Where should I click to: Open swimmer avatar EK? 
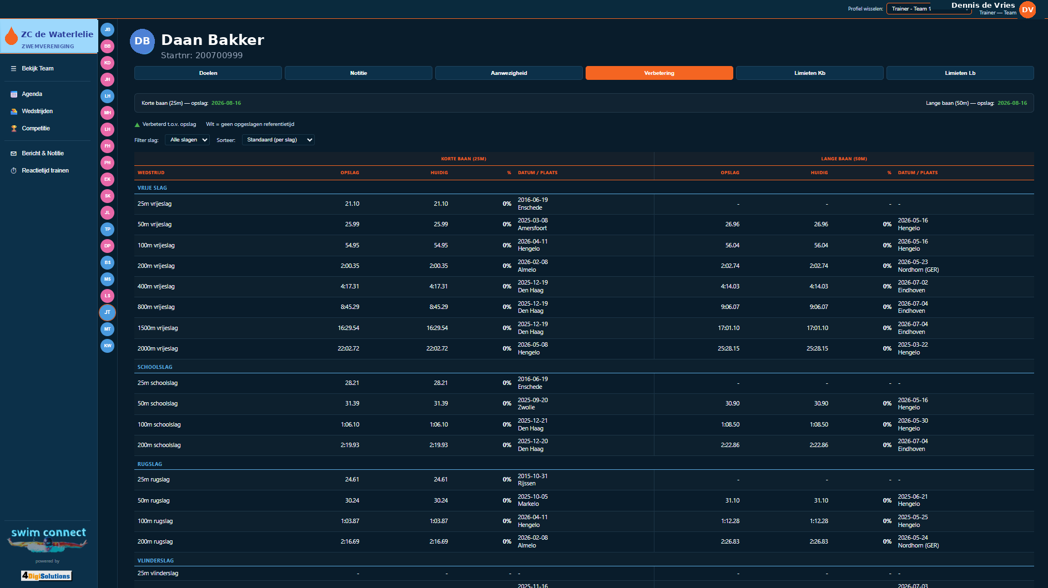point(108,179)
